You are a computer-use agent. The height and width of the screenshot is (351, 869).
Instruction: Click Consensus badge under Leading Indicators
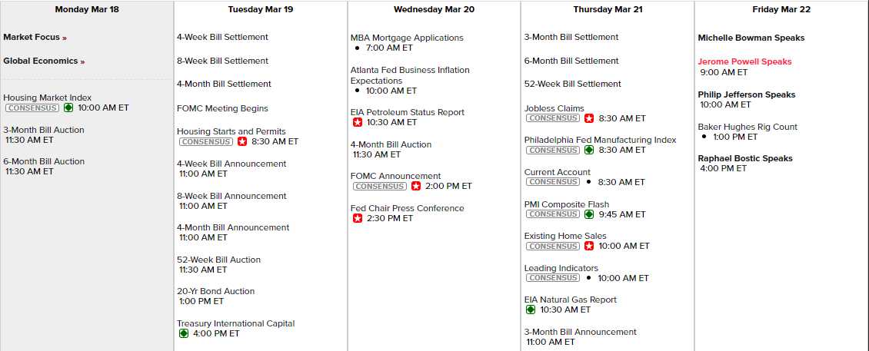pyautogui.click(x=551, y=278)
